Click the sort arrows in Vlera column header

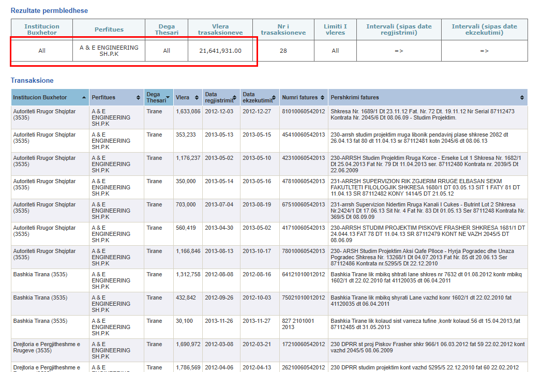pyautogui.click(x=197, y=98)
